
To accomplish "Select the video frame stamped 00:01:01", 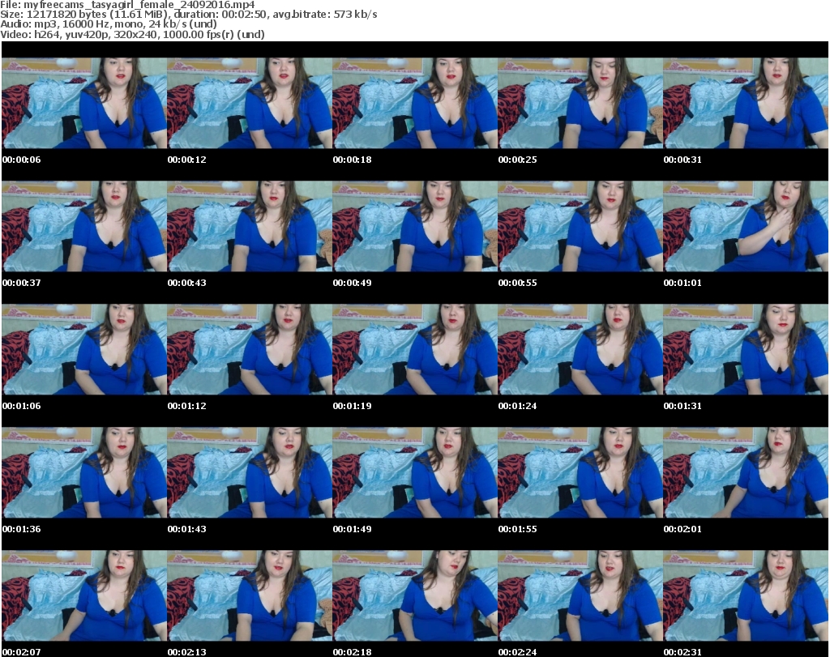I will (746, 226).
